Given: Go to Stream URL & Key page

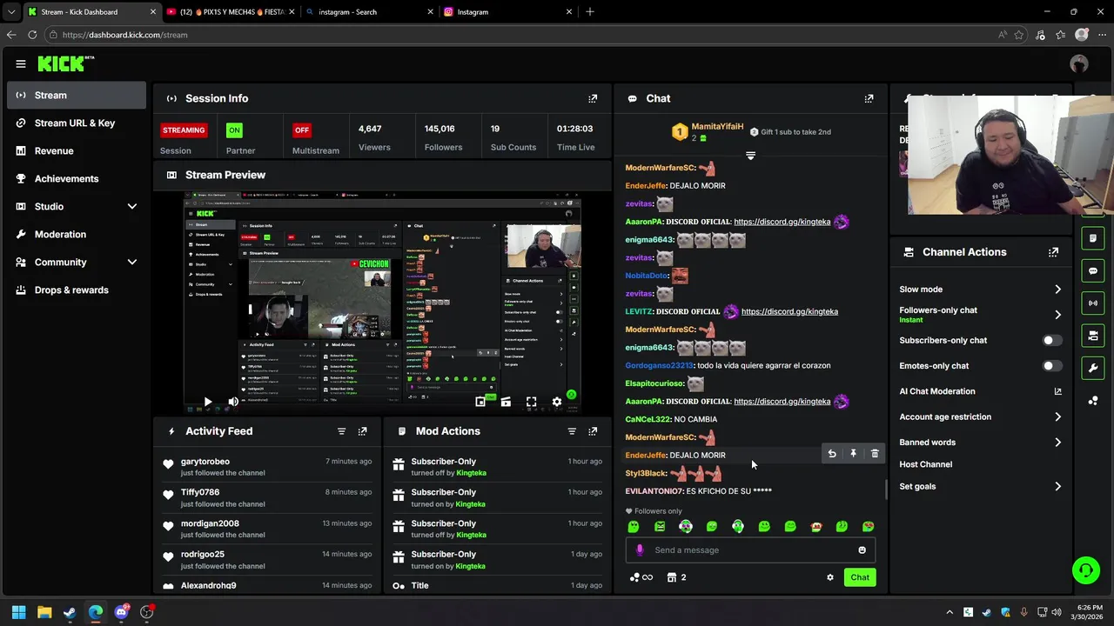Looking at the screenshot, I should (x=77, y=123).
